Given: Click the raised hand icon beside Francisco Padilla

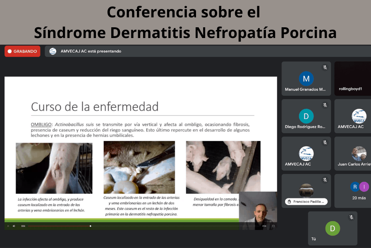Looking at the screenshot, I should pyautogui.click(x=289, y=202).
